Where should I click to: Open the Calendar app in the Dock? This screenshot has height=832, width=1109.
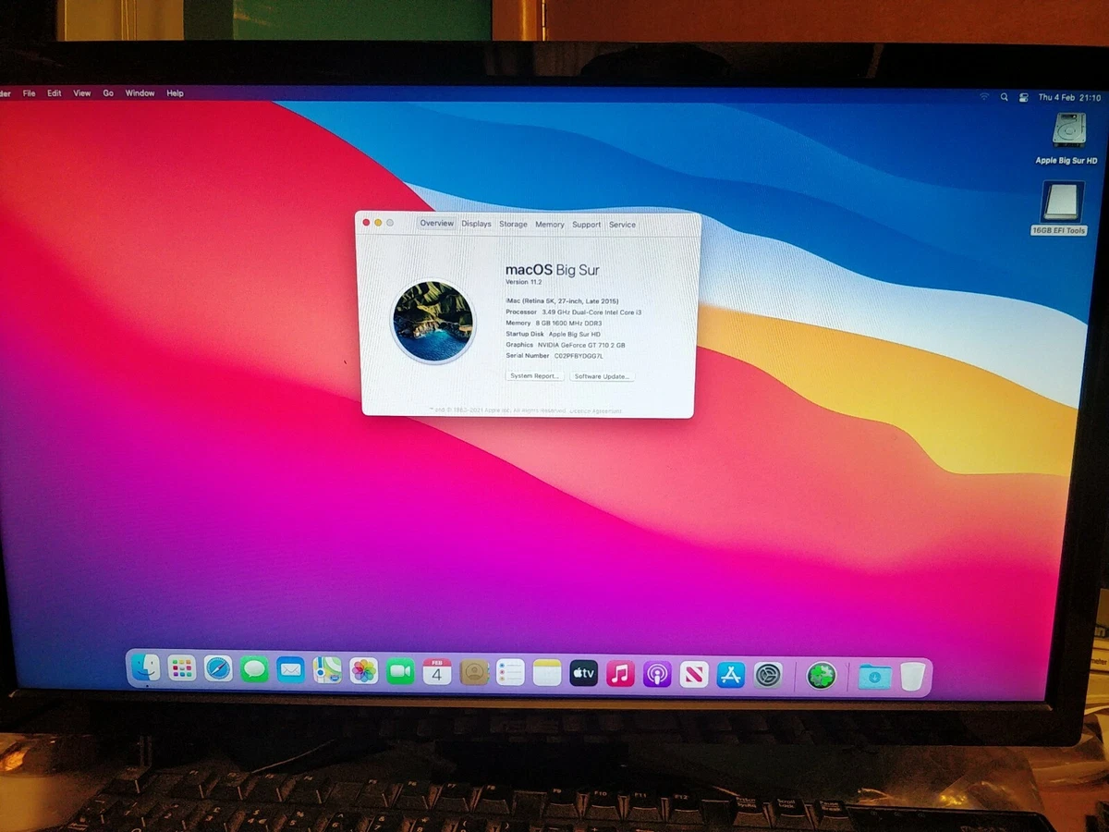[x=436, y=671]
